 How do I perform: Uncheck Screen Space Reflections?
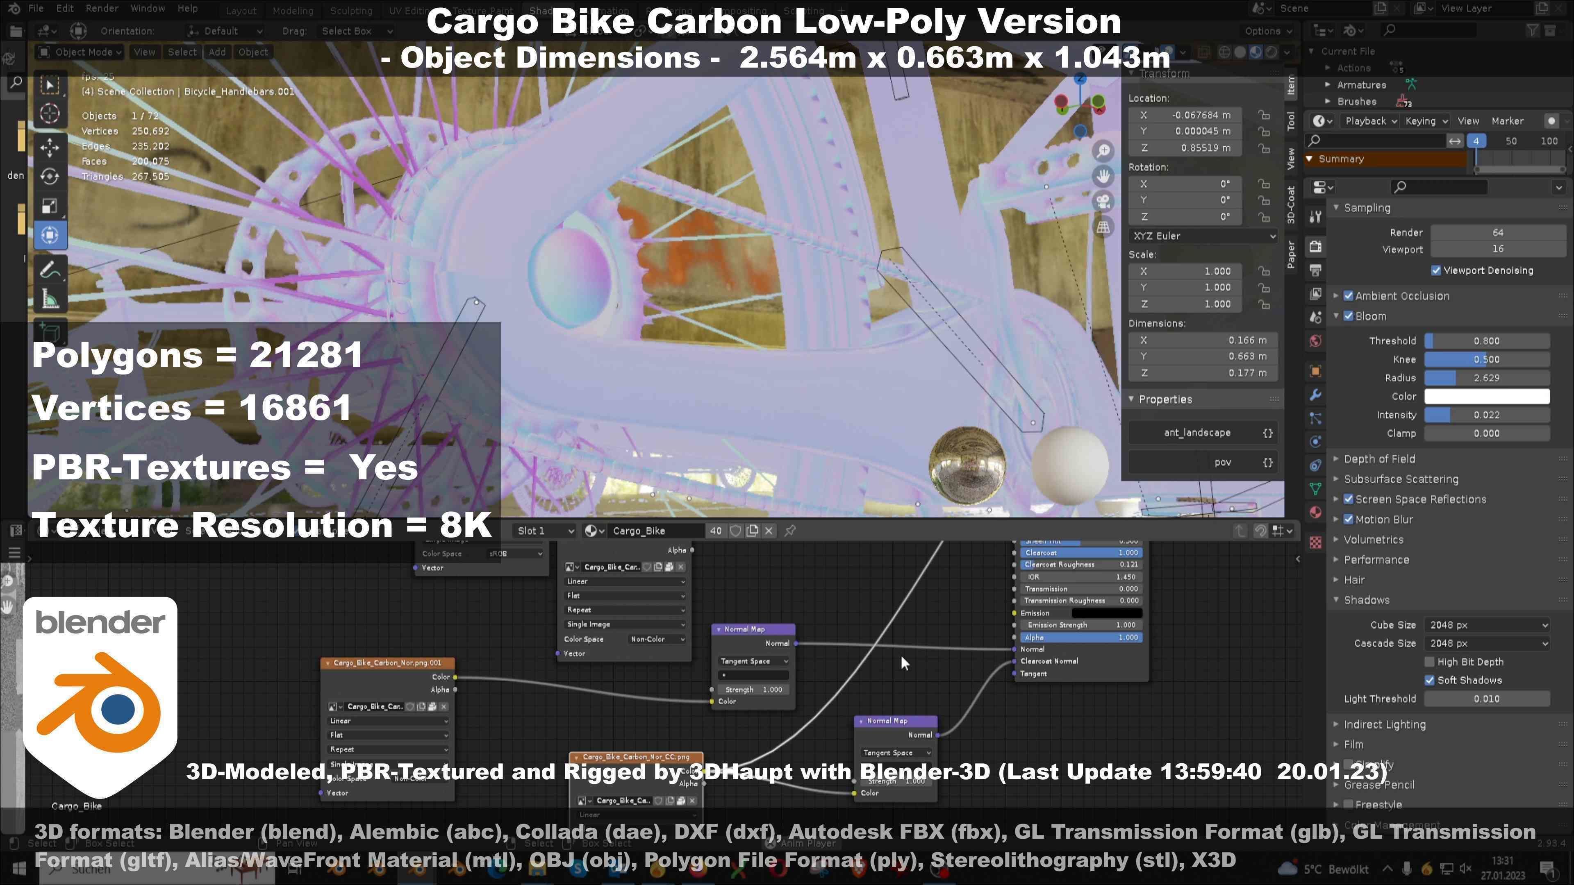coord(1349,499)
